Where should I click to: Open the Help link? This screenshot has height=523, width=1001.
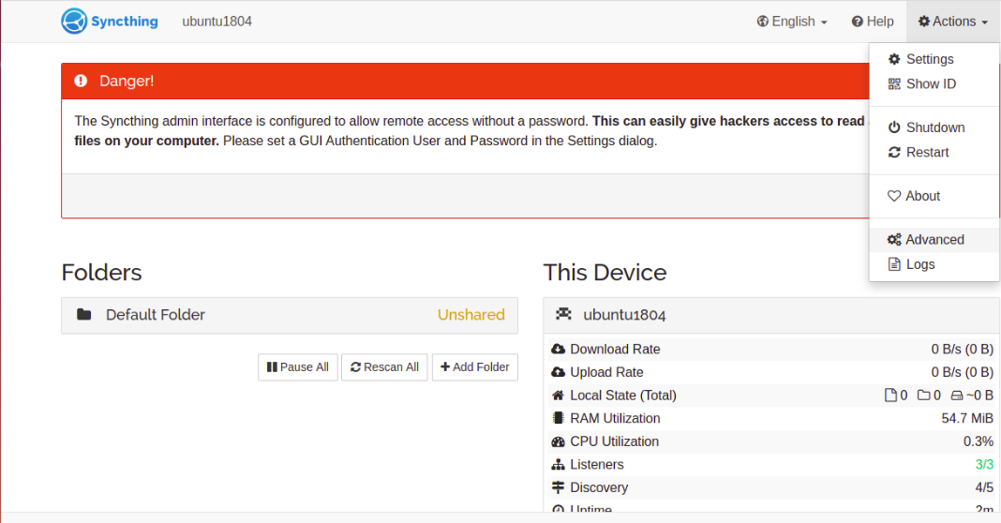[873, 22]
